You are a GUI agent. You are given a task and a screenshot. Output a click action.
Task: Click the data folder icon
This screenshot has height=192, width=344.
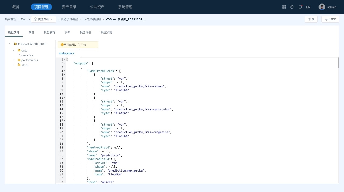[x=19, y=51]
